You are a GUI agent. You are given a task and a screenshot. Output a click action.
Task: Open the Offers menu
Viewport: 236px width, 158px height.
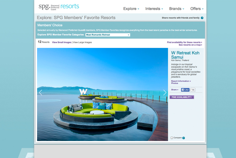coord(197,9)
